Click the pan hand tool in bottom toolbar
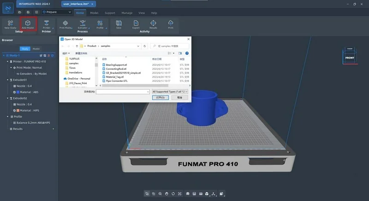The width and height of the screenshot is (369, 201). click(x=167, y=194)
